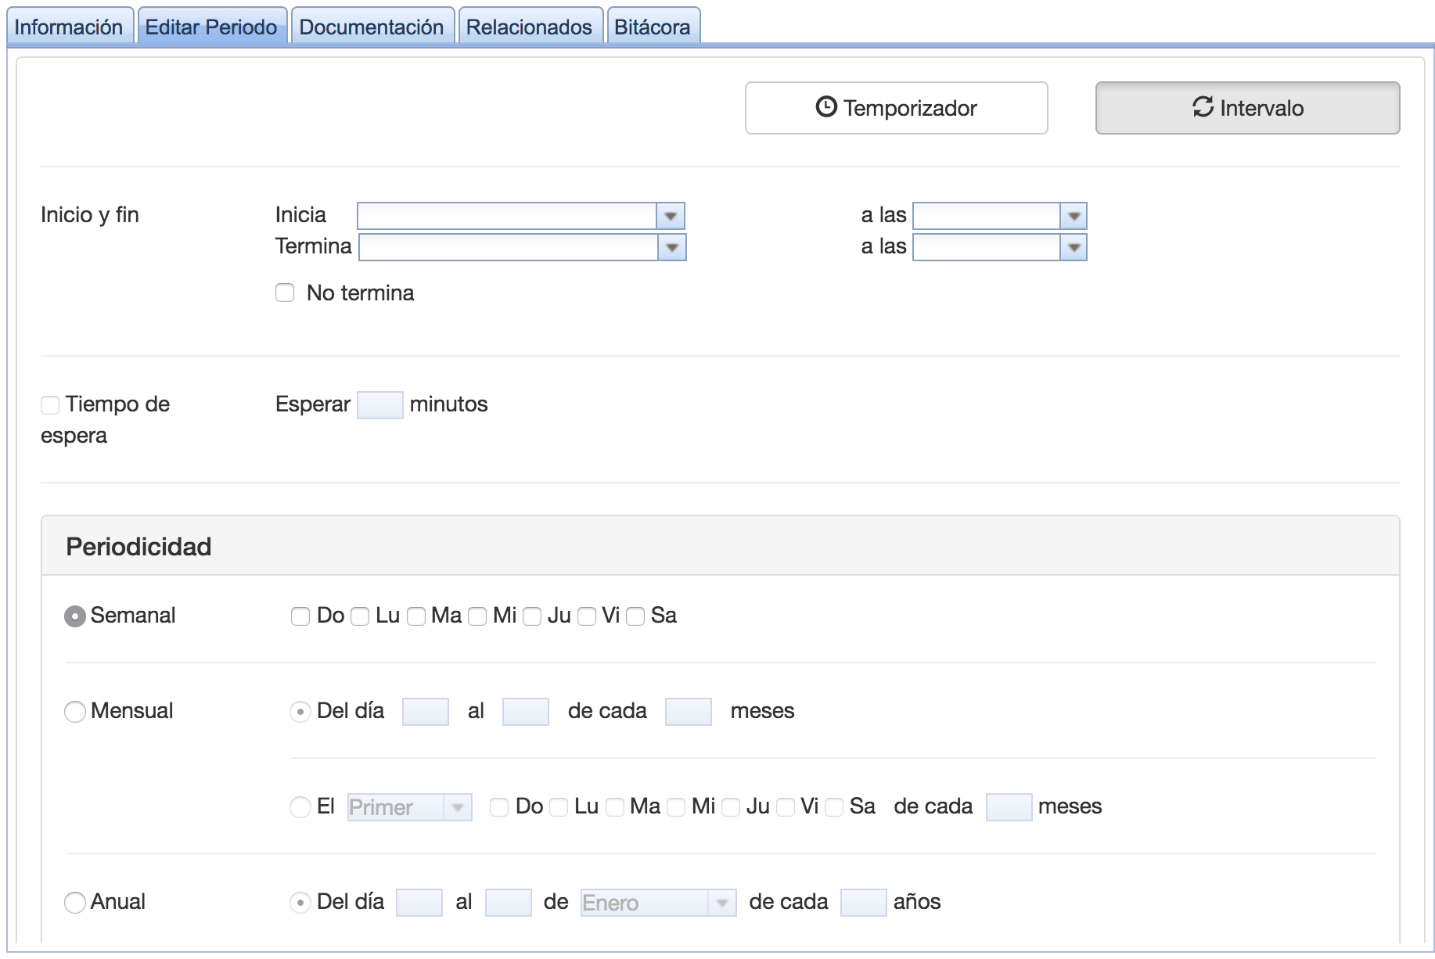Click the Esperar minutos input field
Viewport: 1435px width, 959px height.
click(x=380, y=405)
